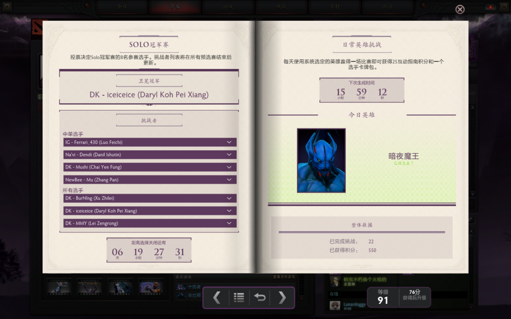Screen dimensions: 511x319
Task: Click the SOLO冠军赛 page title
Action: point(149,44)
